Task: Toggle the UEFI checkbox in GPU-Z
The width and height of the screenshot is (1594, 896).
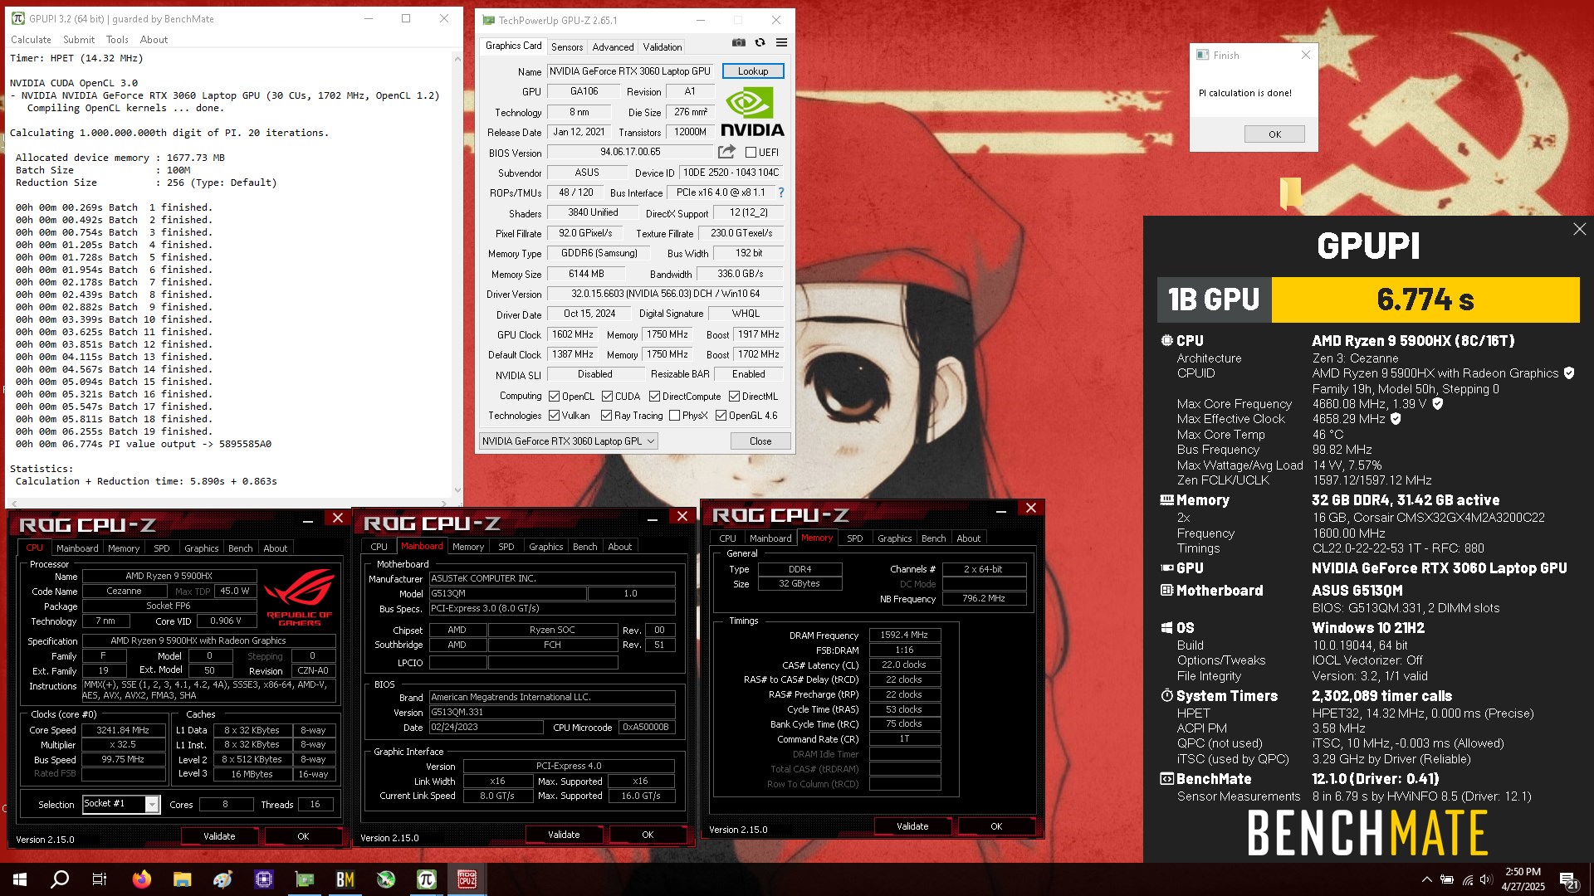Action: pyautogui.click(x=751, y=153)
